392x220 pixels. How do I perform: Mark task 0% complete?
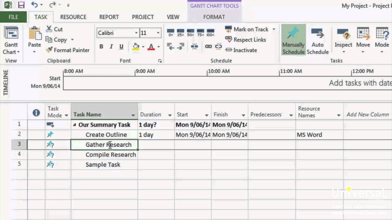click(171, 32)
